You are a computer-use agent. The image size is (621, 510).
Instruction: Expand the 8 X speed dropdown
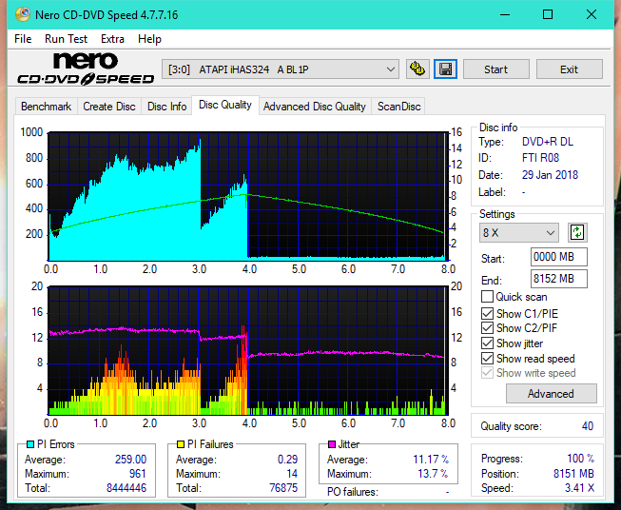pyautogui.click(x=519, y=232)
